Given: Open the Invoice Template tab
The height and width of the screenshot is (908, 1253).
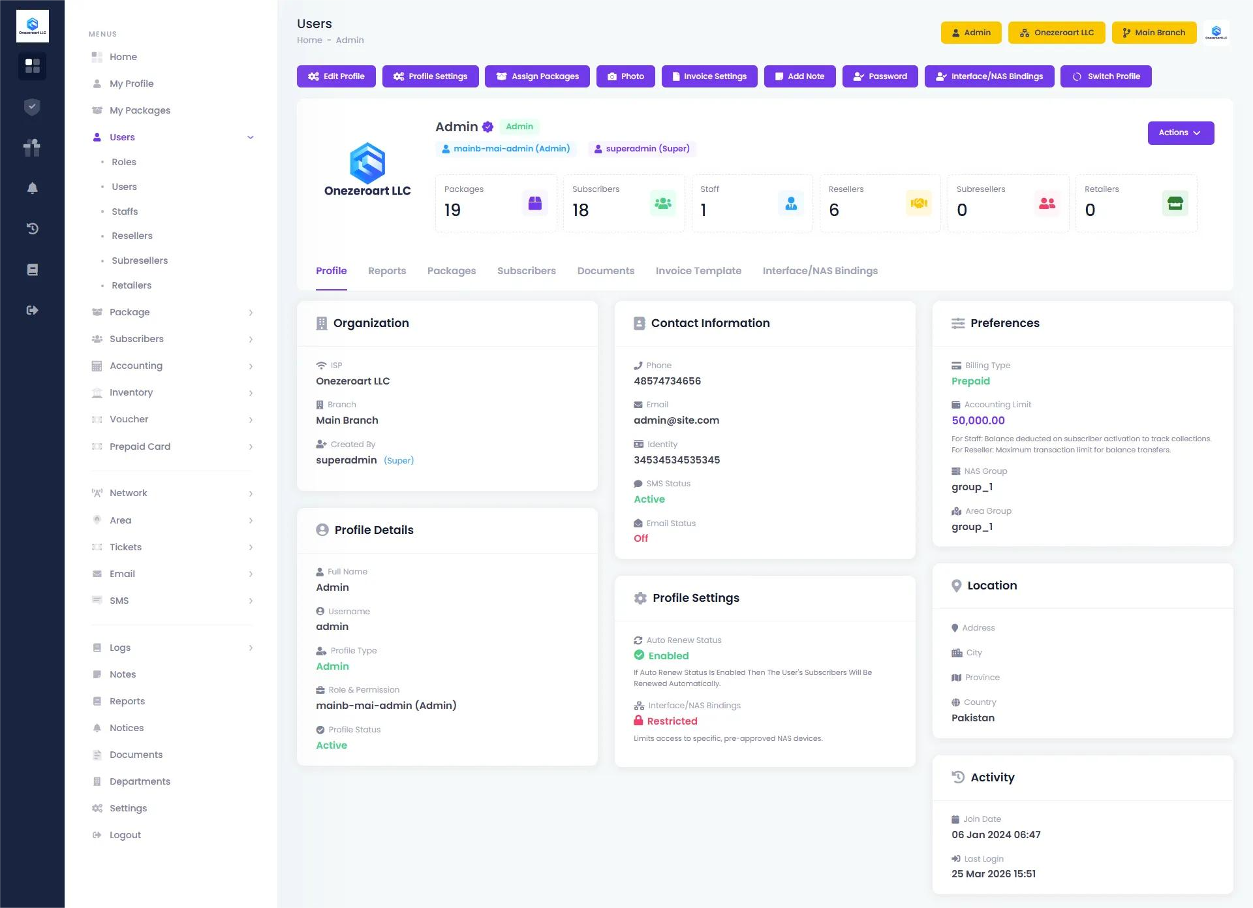Looking at the screenshot, I should 698,270.
